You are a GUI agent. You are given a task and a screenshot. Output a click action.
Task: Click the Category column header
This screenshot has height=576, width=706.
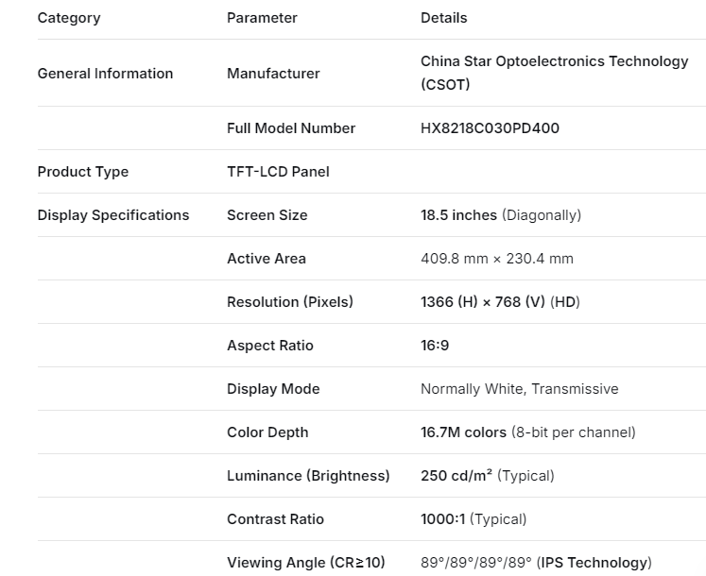pos(68,18)
